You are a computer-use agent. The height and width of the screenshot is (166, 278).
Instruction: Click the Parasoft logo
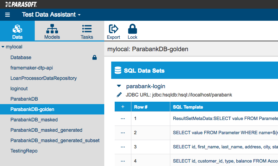pyautogui.click(x=21, y=4)
